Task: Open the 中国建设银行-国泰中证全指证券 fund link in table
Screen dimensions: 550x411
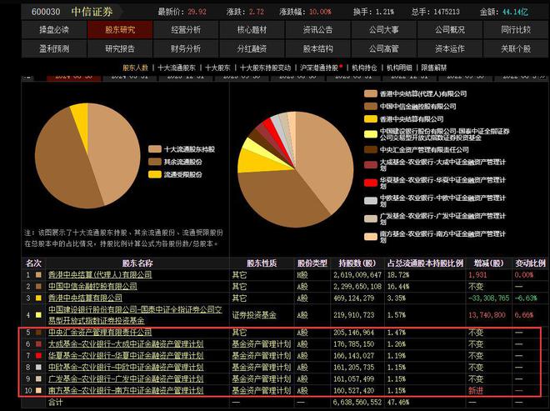Action: 135,315
